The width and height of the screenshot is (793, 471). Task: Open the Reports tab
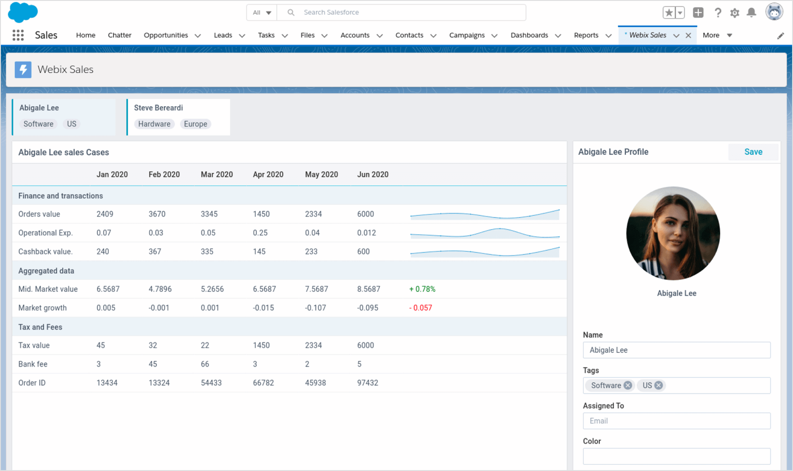coord(586,35)
